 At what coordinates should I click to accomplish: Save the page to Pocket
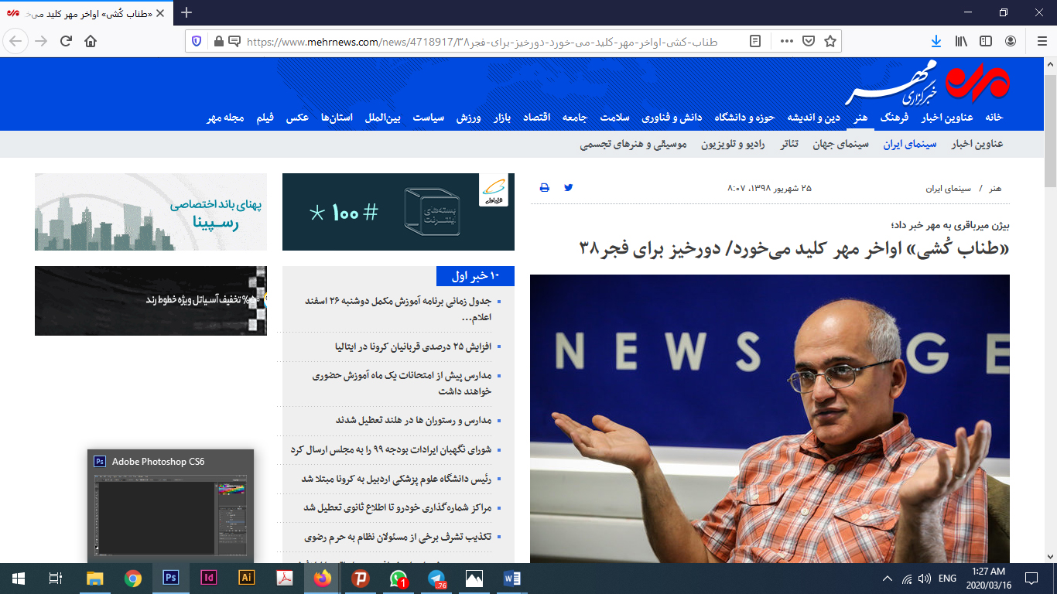(x=808, y=41)
